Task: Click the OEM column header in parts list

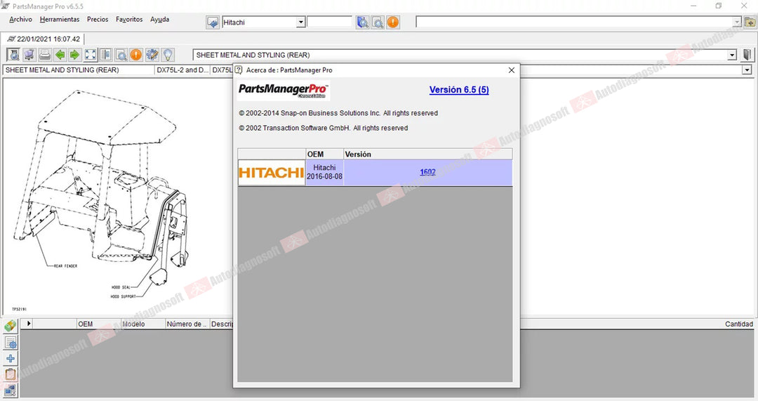Action: point(98,324)
